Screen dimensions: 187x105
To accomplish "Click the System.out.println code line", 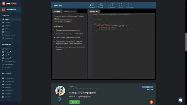I will (x=116, y=29).
